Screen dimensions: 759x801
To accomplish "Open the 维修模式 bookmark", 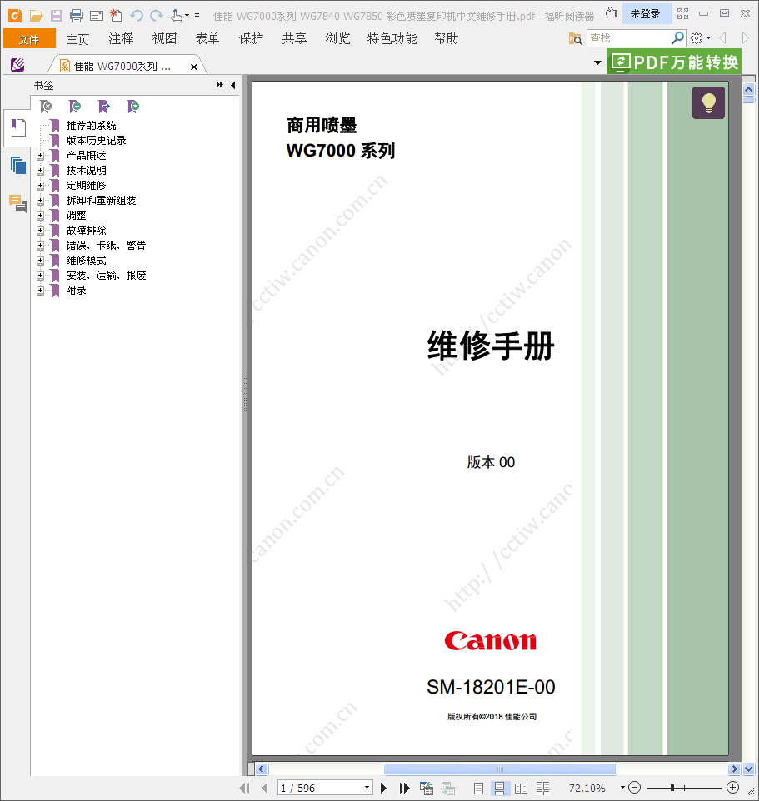I will (x=86, y=261).
